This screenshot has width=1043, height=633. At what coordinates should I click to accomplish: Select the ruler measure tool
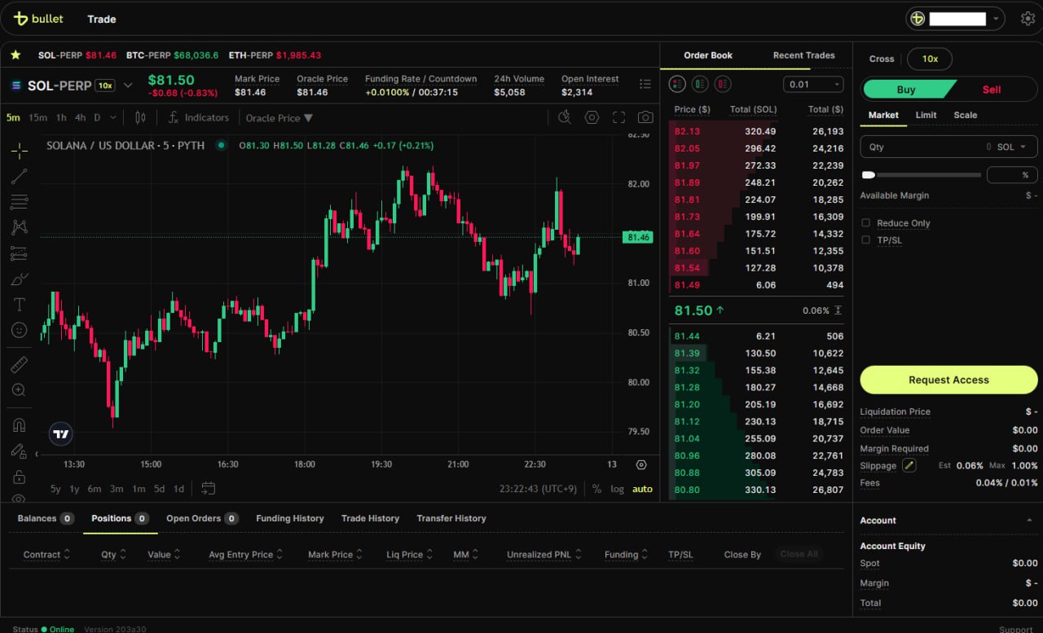click(x=20, y=364)
